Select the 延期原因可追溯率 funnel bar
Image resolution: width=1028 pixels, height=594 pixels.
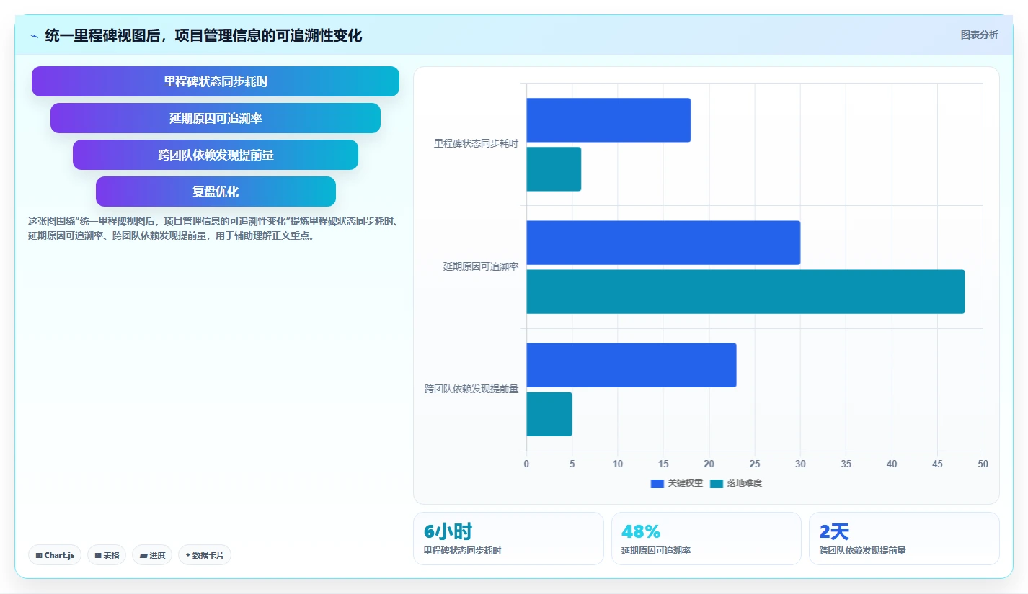tap(216, 118)
